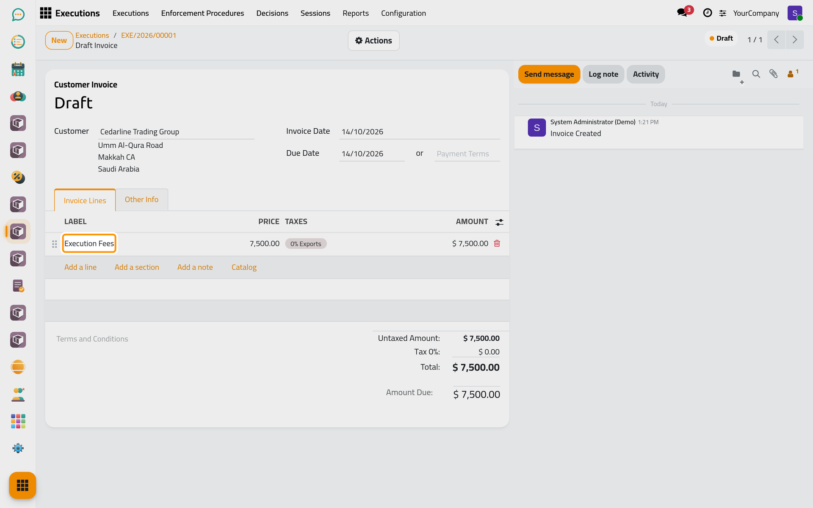
Task: Open the Discuss chat sidebar icon
Action: tap(18, 15)
